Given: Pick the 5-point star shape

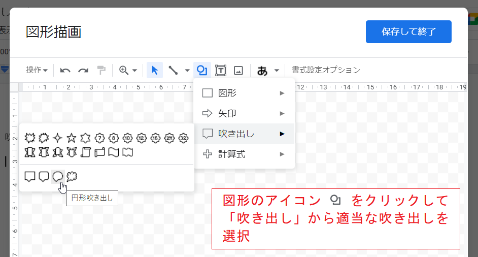Looking at the screenshot, I should (72, 138).
